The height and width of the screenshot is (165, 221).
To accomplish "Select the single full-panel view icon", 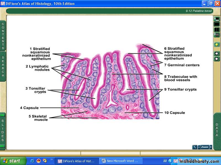I will (217, 24).
